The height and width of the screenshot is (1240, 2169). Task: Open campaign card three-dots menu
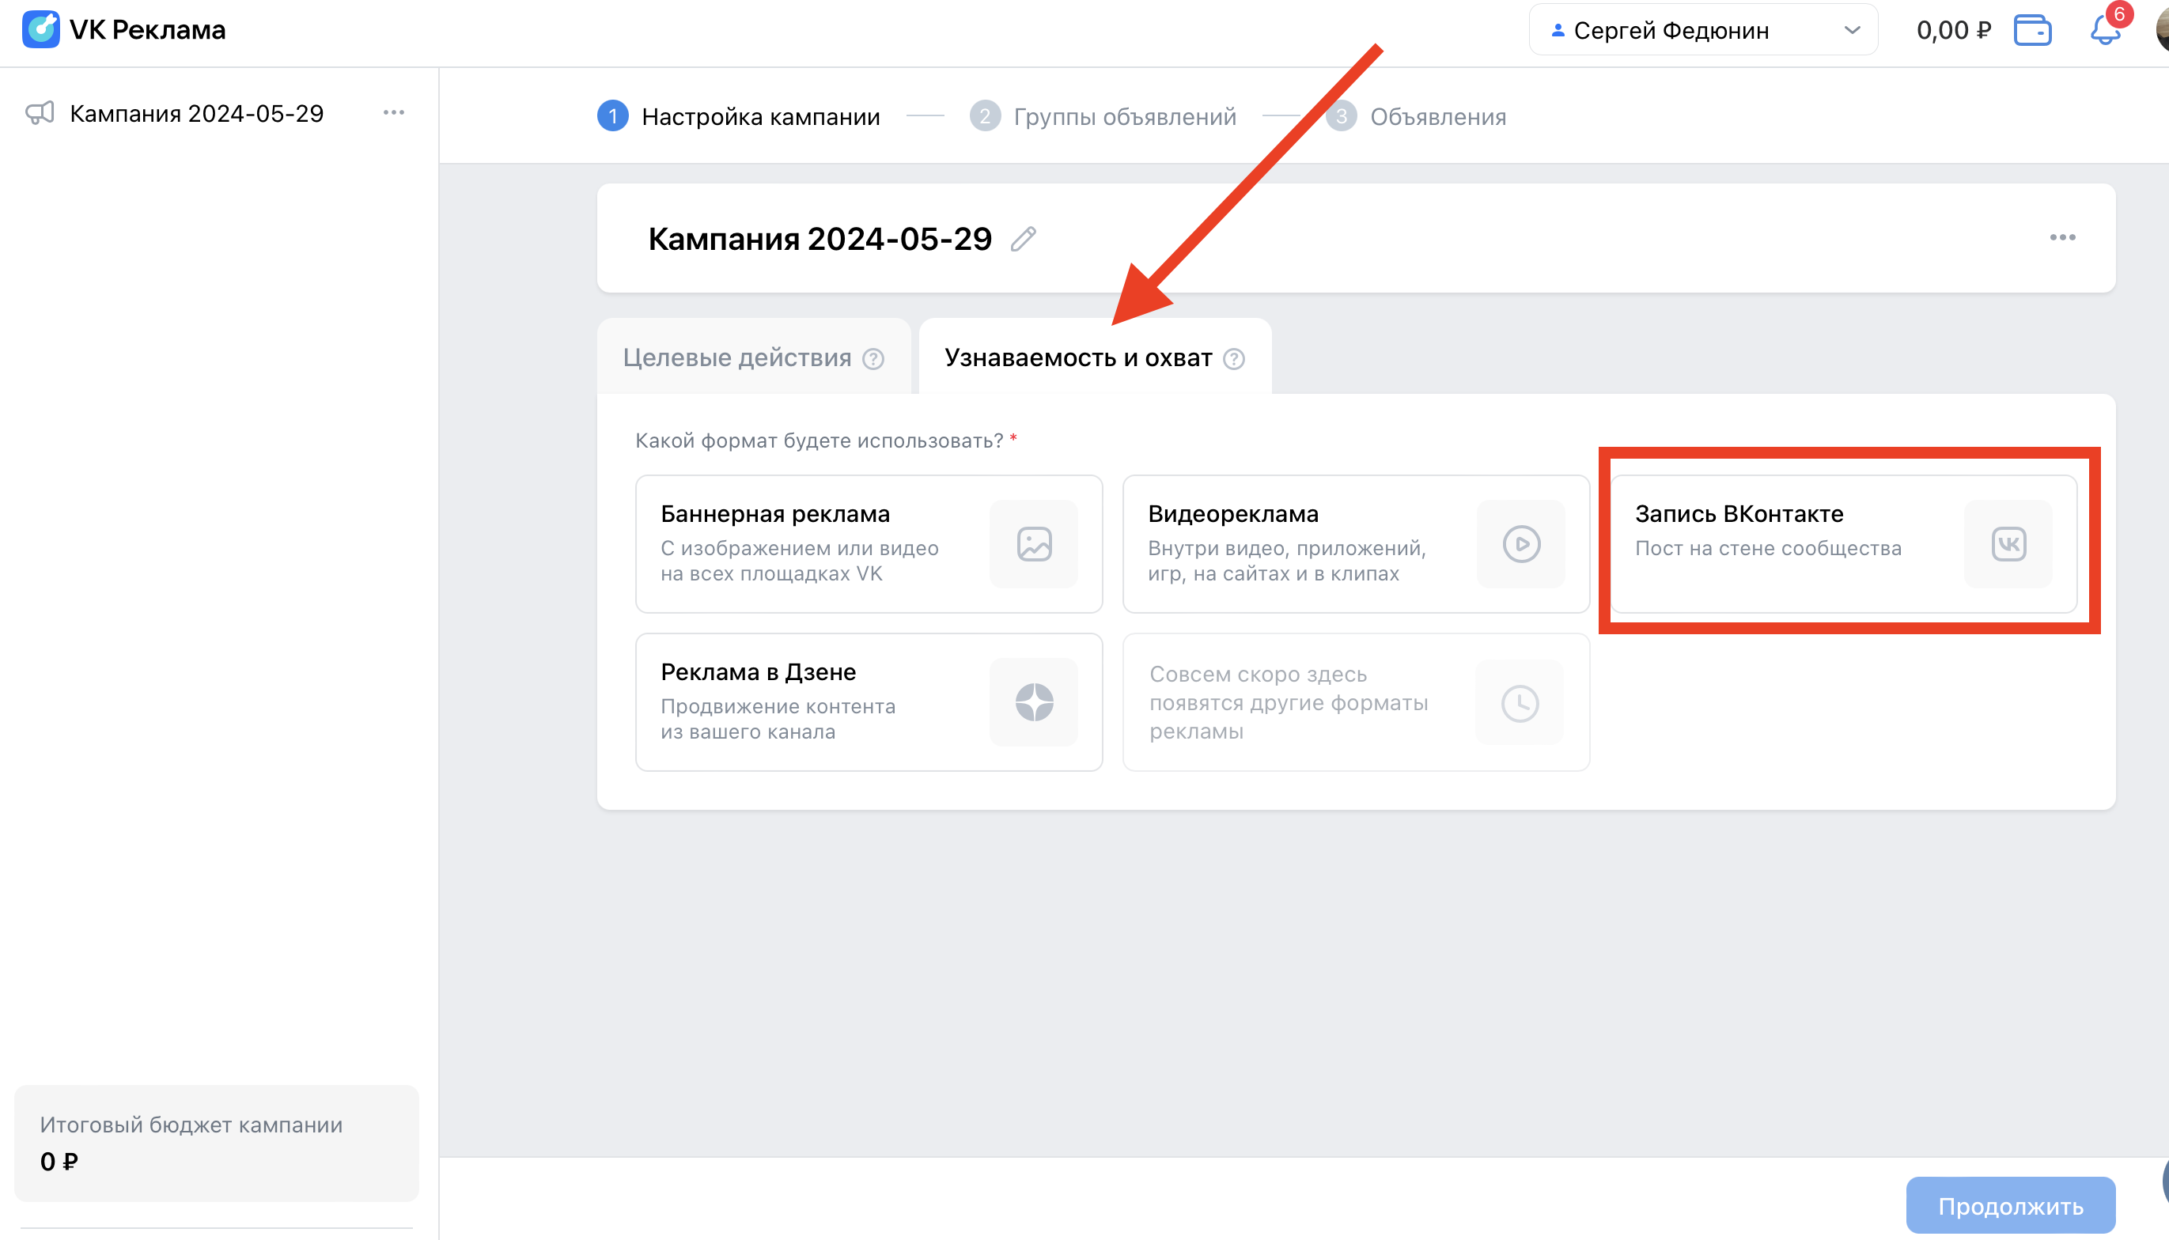coord(2062,237)
